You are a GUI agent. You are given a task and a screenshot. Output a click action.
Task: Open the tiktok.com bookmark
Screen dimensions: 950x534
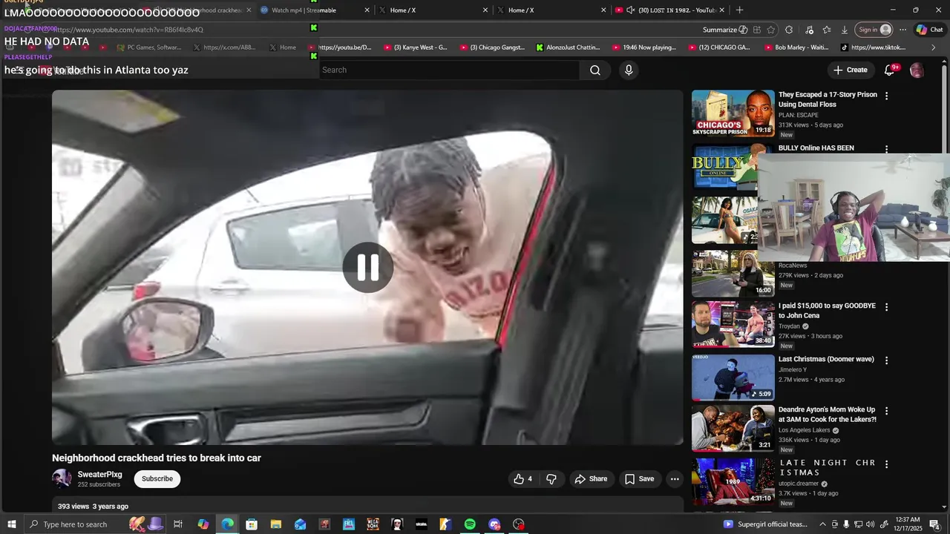pos(873,47)
